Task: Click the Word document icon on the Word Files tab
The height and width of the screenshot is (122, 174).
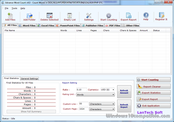Action: tap(20, 26)
